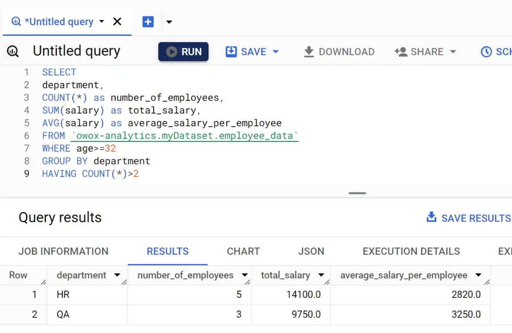Click the Download button
The image size is (512, 333).
click(x=339, y=52)
